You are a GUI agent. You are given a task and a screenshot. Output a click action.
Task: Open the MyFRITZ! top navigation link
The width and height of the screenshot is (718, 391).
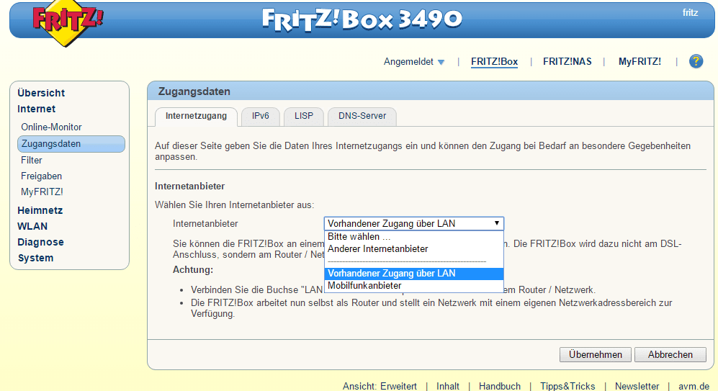coord(640,62)
